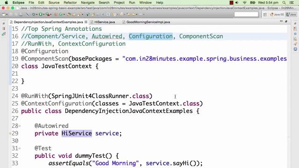Viewport: 299px width, 168px height.
Task: Collapse the fold marker at line 31
Action: point(20,148)
